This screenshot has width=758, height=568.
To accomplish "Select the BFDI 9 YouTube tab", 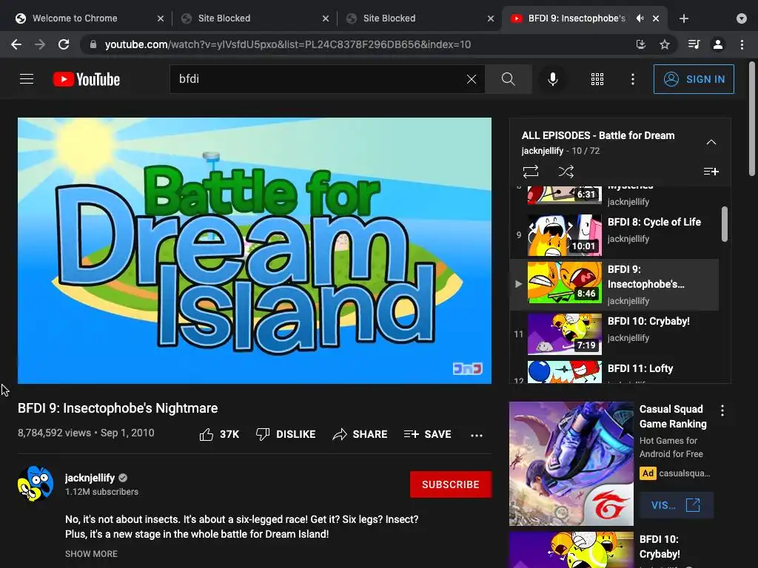I will point(576,18).
